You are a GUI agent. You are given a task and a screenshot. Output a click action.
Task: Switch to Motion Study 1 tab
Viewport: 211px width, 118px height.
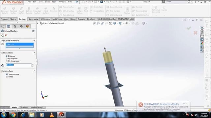click(37, 108)
